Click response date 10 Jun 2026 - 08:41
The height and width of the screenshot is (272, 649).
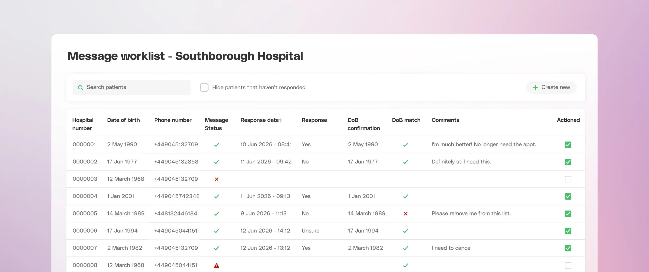[266, 144]
